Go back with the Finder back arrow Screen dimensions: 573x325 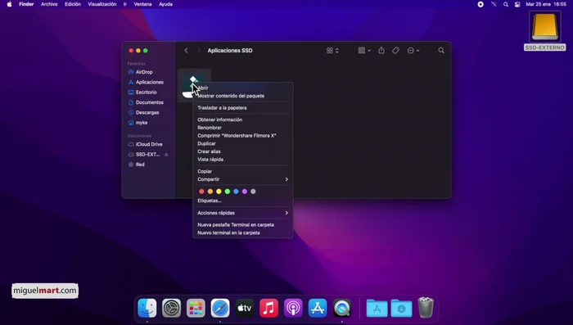186,51
